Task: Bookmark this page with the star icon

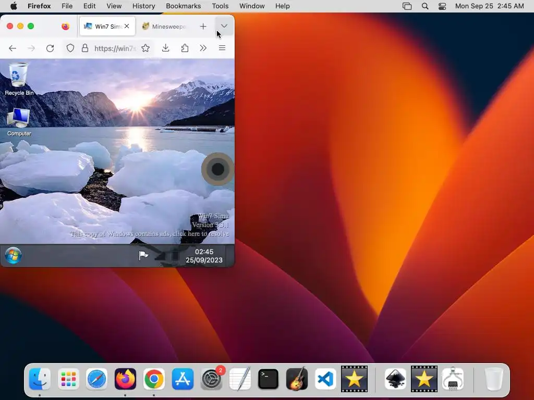Action: click(145, 48)
